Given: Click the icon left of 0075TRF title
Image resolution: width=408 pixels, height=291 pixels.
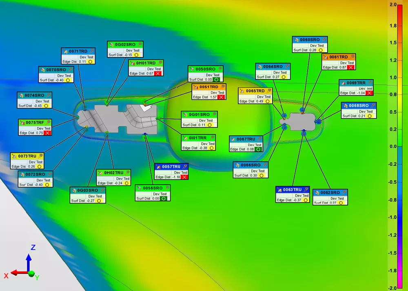Looking at the screenshot, I should tap(22, 123).
